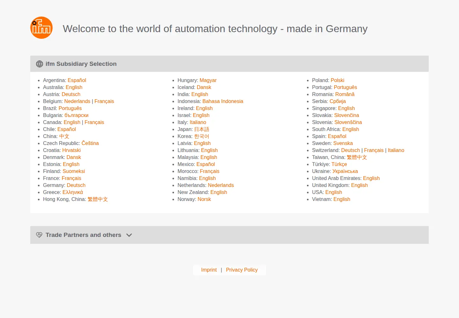Expand the Trade Partners and others chevron

tap(129, 235)
